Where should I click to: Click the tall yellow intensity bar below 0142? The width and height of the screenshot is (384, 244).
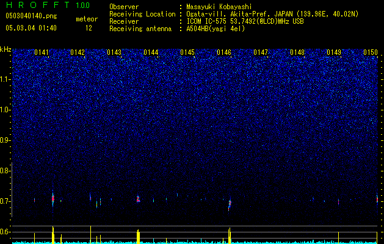pos(90,234)
